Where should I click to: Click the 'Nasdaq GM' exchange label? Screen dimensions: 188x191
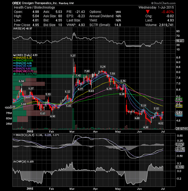click(x=66, y=3)
